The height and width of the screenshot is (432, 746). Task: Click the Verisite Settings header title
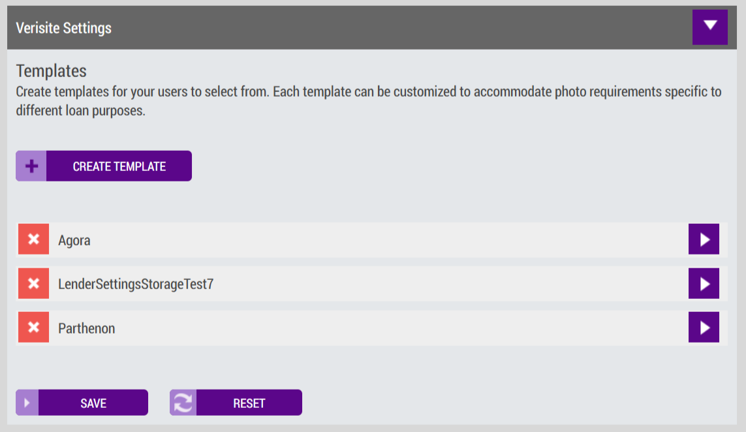[x=64, y=28]
